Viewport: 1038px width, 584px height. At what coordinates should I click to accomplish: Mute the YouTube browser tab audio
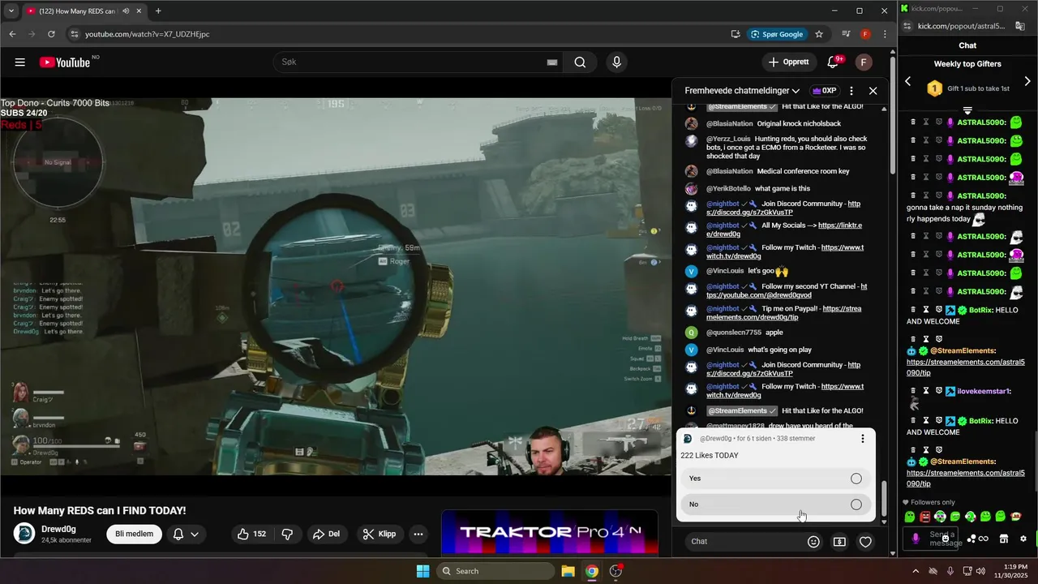(x=126, y=11)
